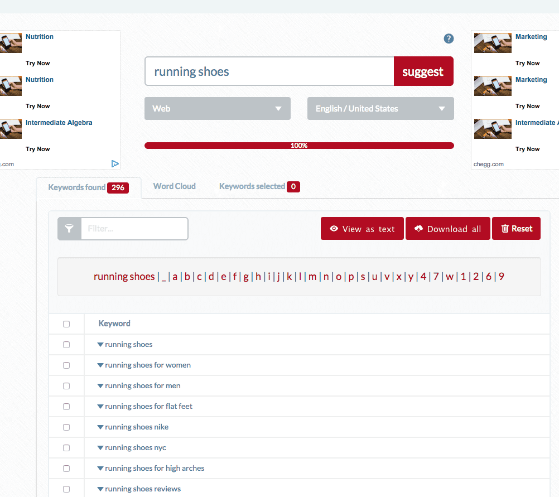Click the eye icon on View as text
559x497 pixels.
point(334,228)
